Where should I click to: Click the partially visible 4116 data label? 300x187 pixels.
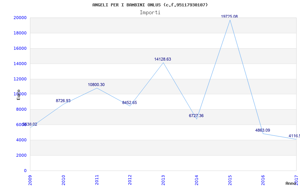(x=294, y=136)
